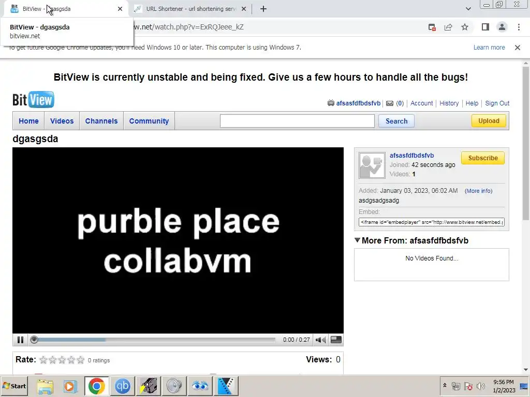Screen dimensions: 530x397
Task: Open the uploader name link in the sidebar
Action: point(411,155)
